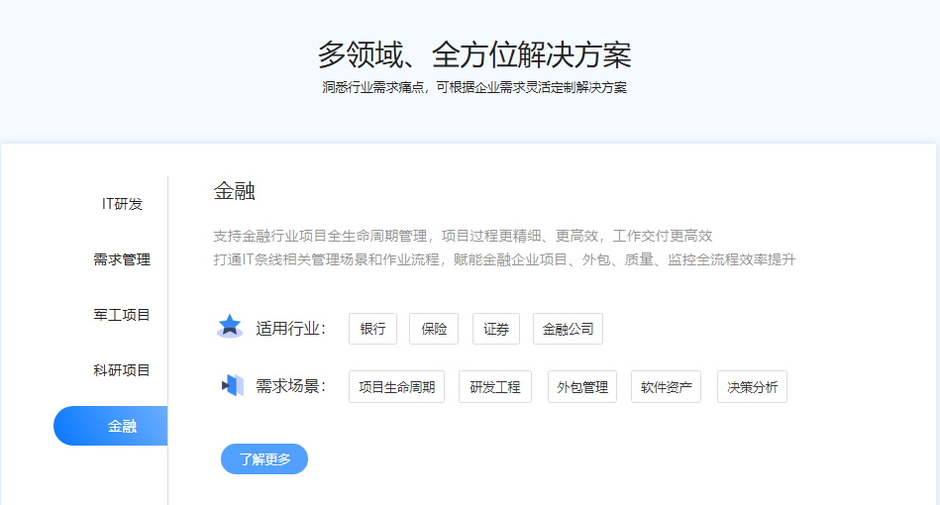Viewport: 940px width, 505px height.
Task: Click the description line starting 支持金融行业项目
Action: [x=463, y=236]
